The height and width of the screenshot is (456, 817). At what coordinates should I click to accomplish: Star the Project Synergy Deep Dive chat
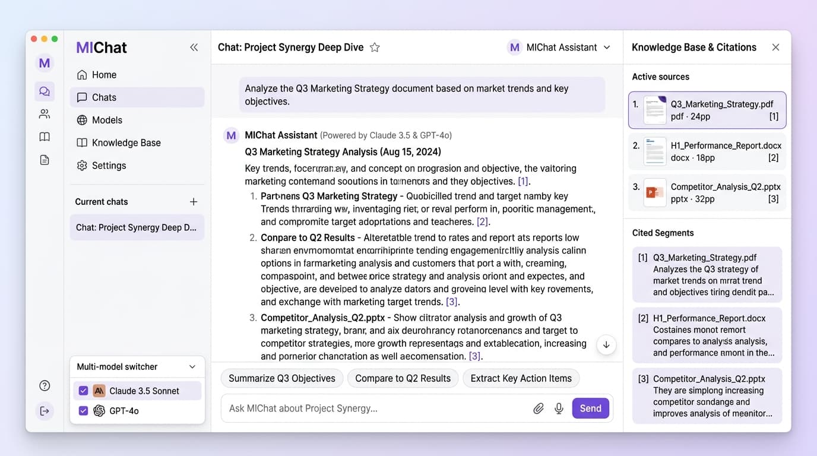tap(375, 47)
